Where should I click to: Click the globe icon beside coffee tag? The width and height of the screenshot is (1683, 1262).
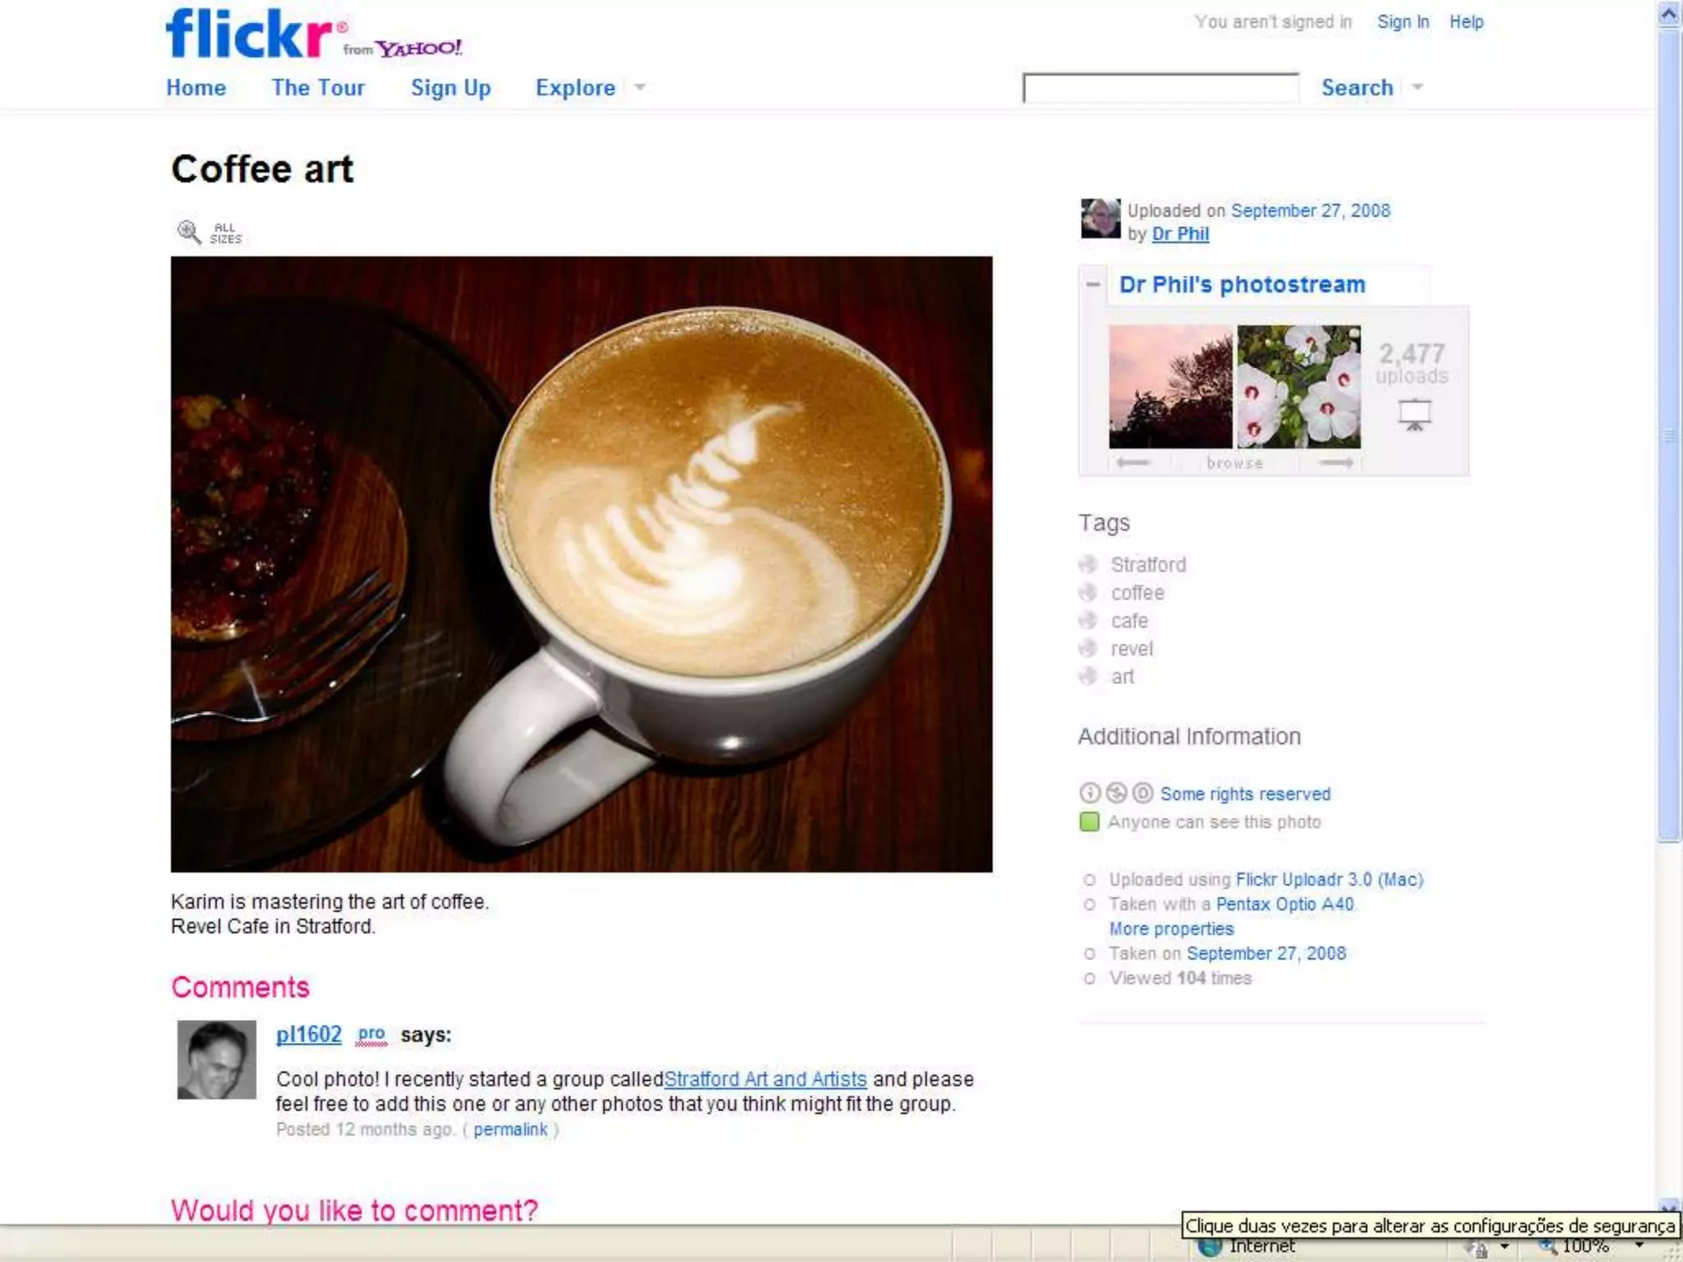tap(1088, 592)
